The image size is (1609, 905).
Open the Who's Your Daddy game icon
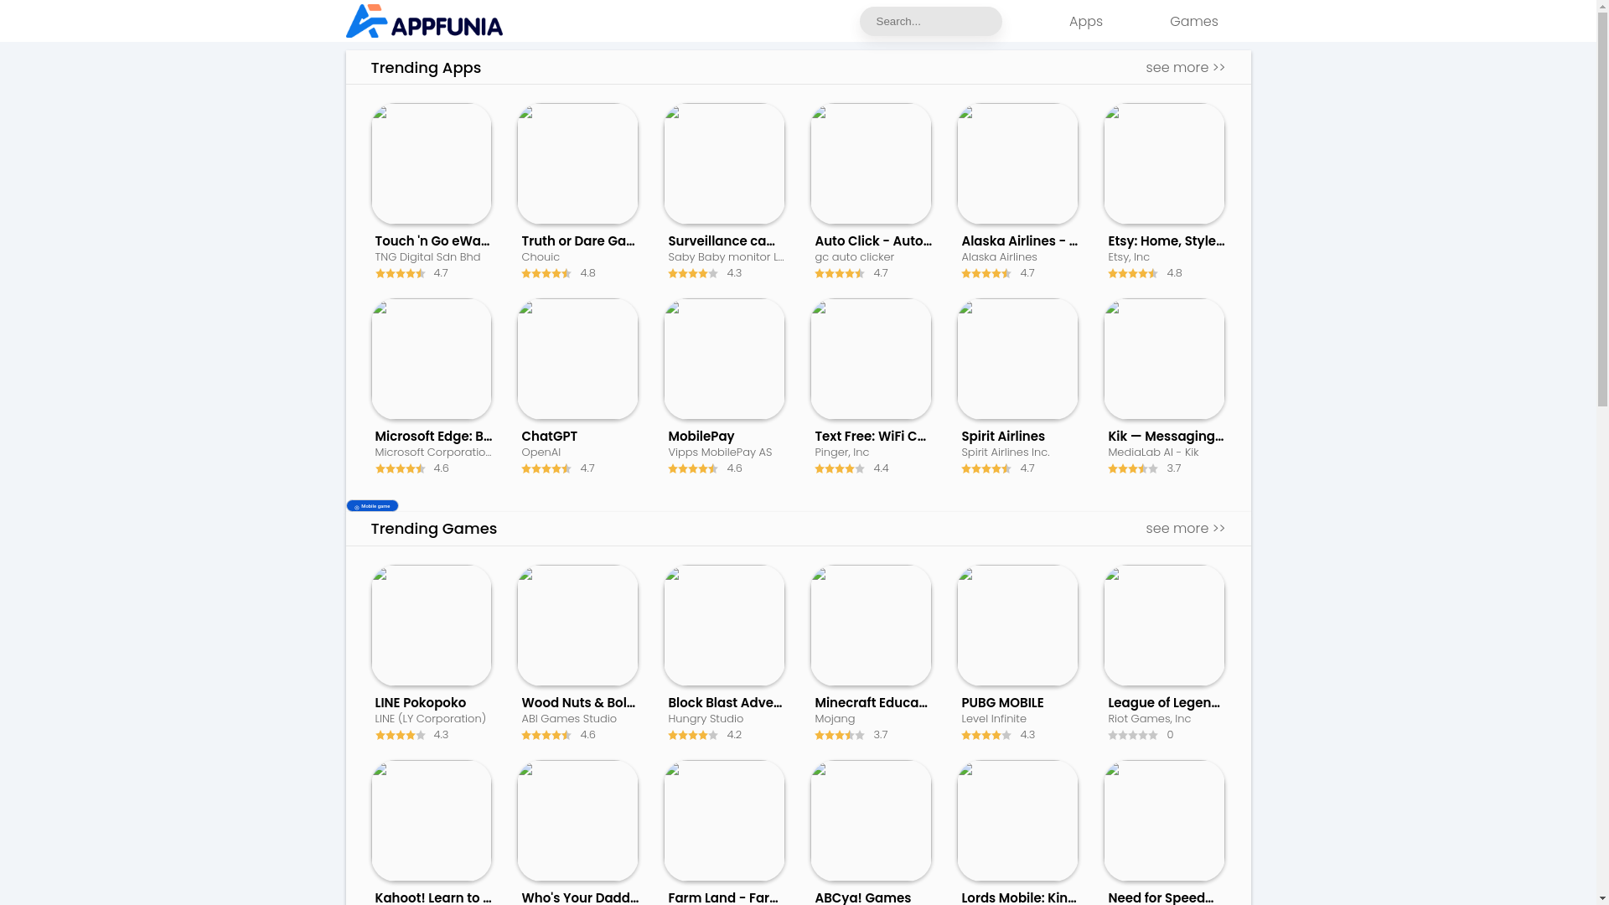pyautogui.click(x=577, y=820)
